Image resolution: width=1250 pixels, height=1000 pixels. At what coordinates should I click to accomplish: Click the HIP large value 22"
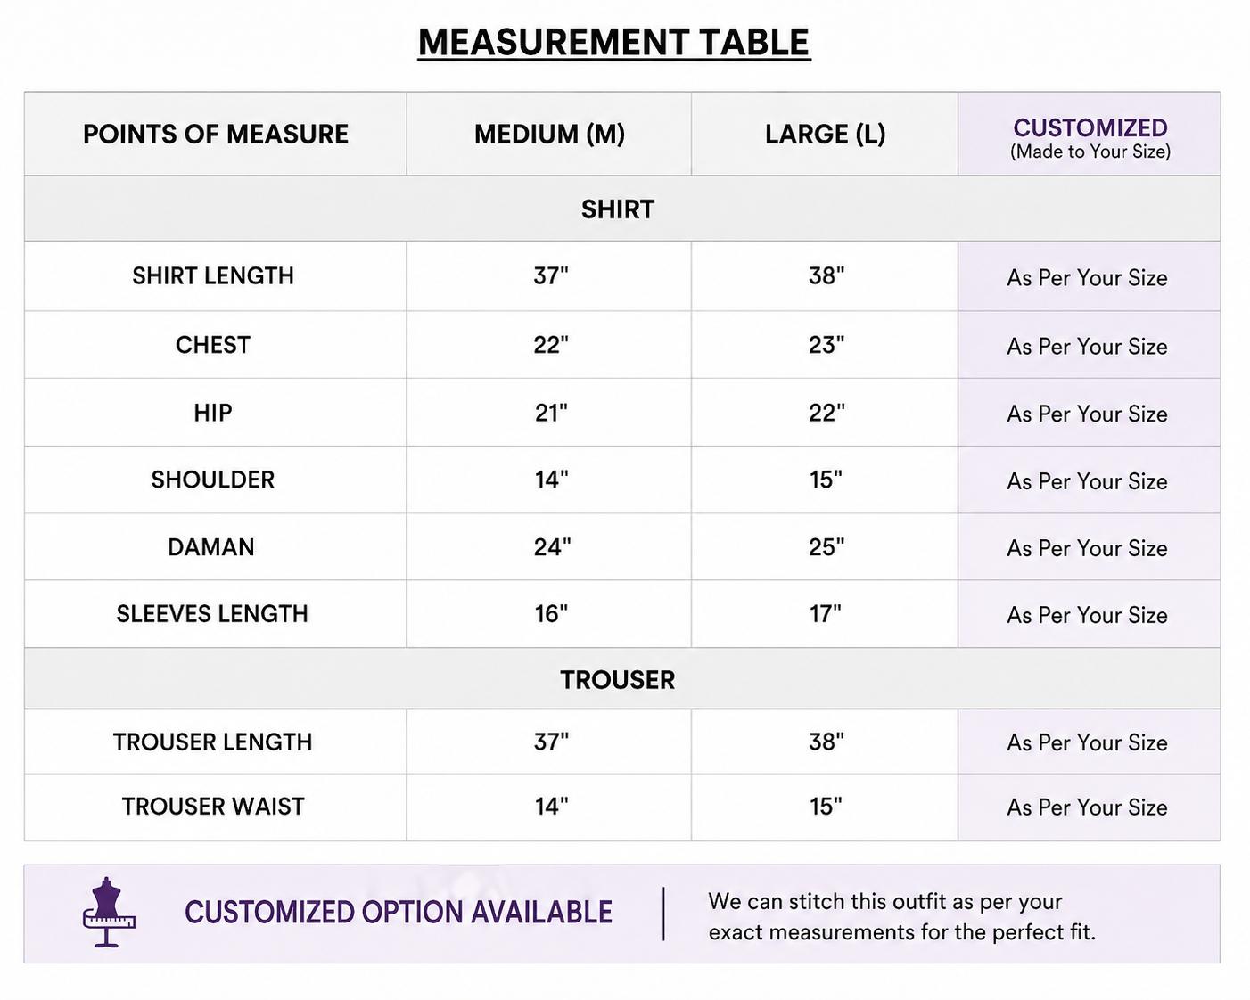pyautogui.click(x=826, y=413)
